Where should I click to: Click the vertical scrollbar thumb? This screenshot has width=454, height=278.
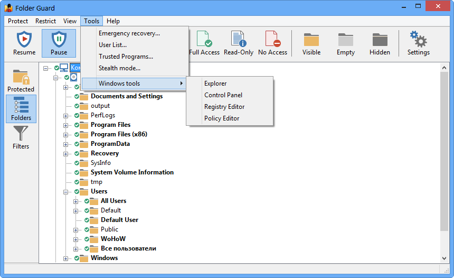click(444, 151)
